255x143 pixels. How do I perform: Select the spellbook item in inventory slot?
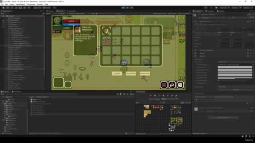tap(106, 31)
